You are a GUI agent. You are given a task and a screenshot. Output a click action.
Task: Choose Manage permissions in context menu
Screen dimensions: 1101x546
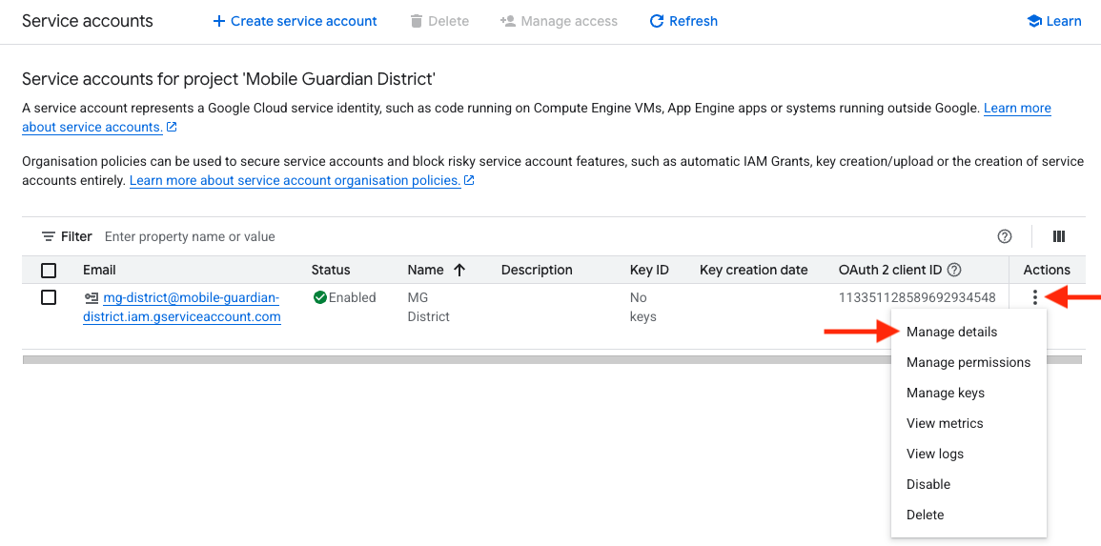point(968,362)
